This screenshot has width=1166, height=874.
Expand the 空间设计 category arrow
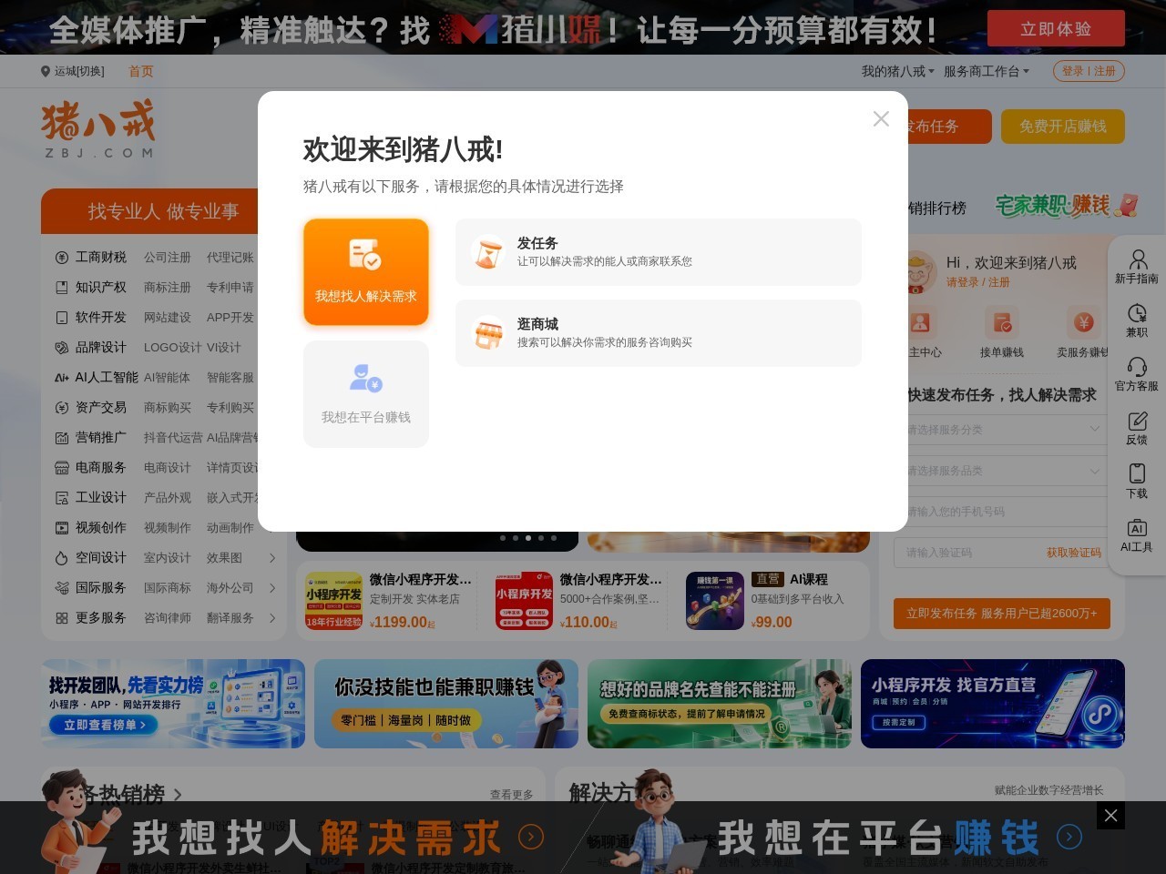tap(272, 558)
